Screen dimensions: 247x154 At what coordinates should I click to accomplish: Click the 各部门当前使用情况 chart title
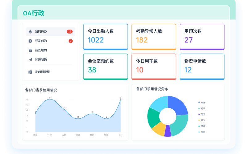(x=41, y=90)
